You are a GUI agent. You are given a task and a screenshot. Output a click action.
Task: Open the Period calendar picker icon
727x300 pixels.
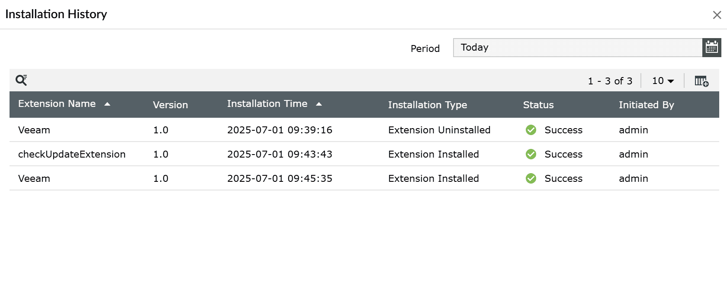711,47
